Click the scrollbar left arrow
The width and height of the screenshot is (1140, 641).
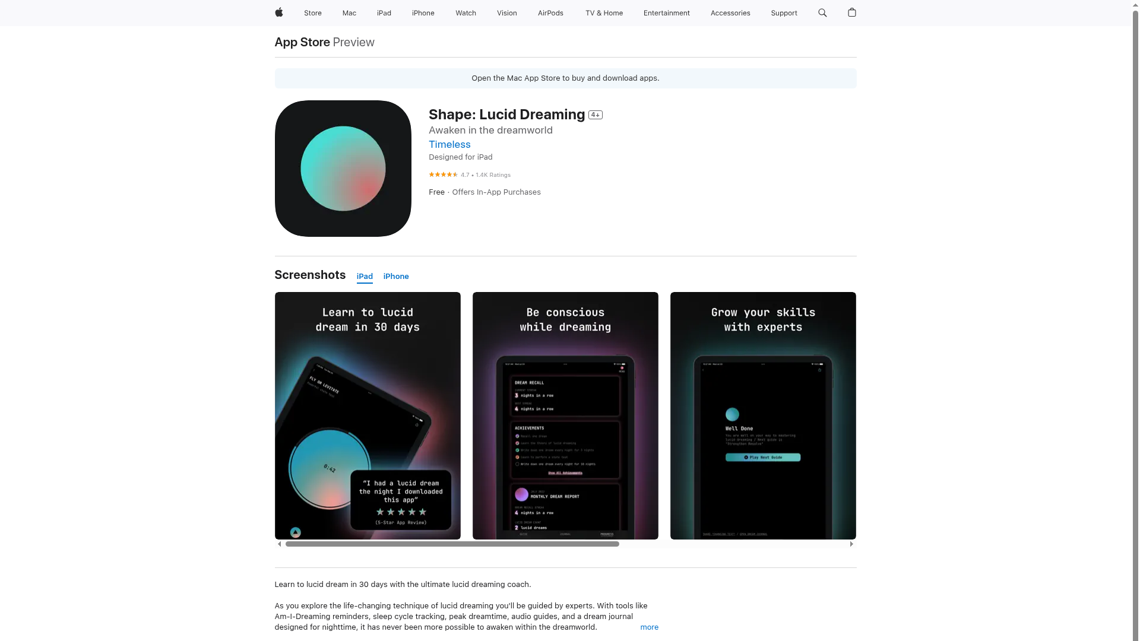click(x=279, y=544)
